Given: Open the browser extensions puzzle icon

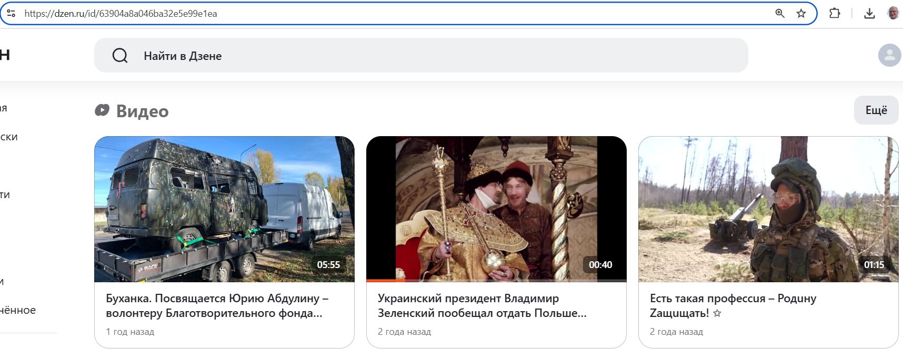Looking at the screenshot, I should pyautogui.click(x=835, y=13).
